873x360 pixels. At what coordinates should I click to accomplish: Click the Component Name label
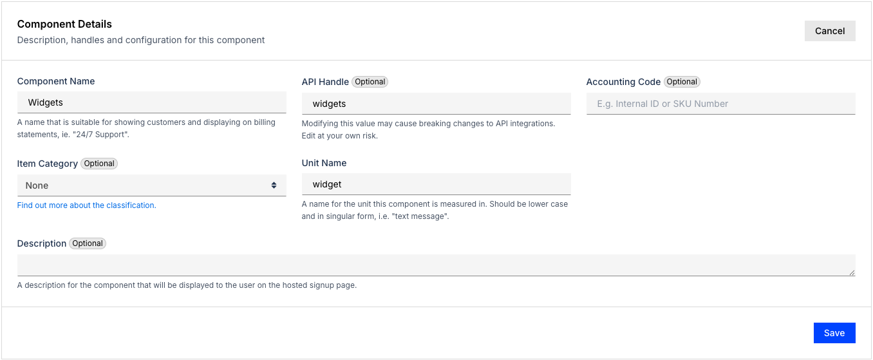[56, 81]
